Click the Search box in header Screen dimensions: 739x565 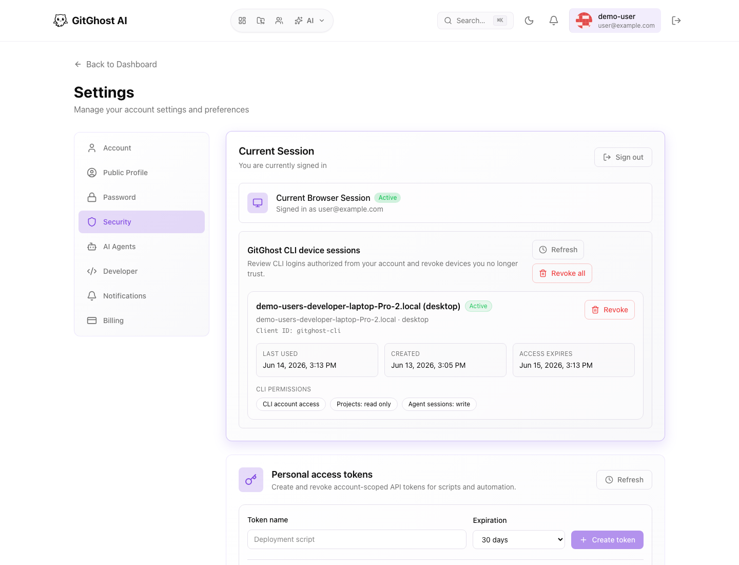(475, 21)
